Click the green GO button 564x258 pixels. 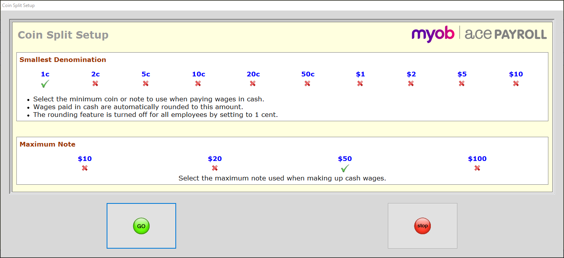click(x=141, y=226)
